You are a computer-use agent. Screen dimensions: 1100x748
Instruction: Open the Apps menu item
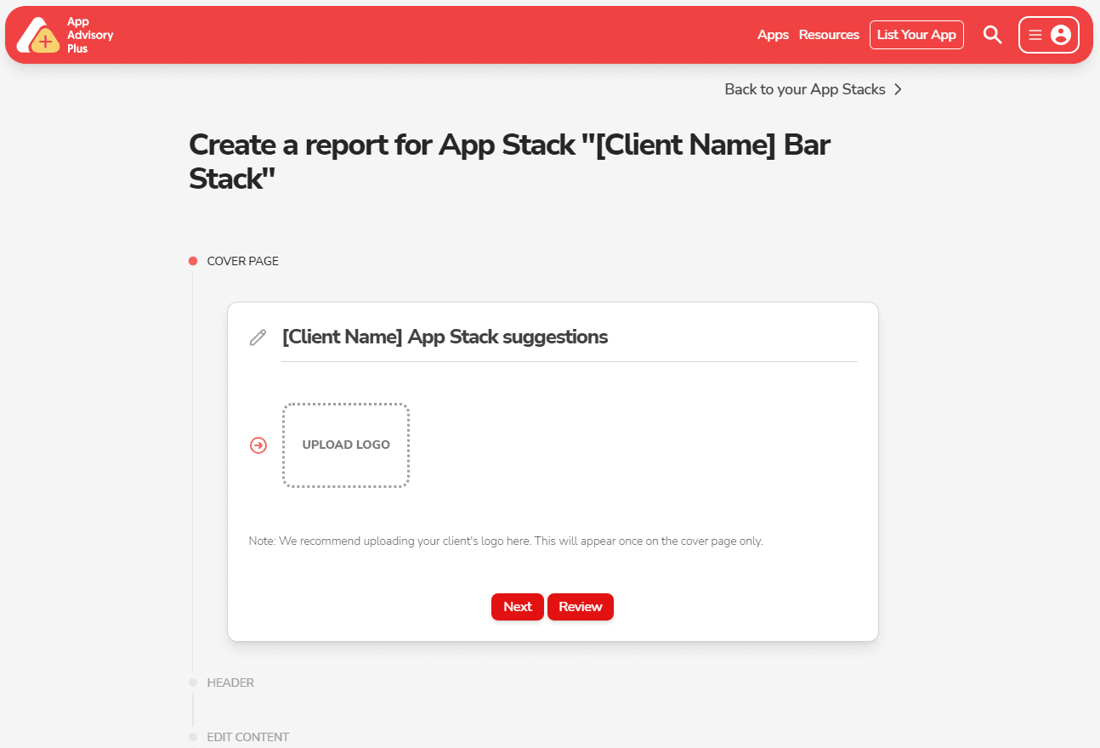(x=773, y=35)
